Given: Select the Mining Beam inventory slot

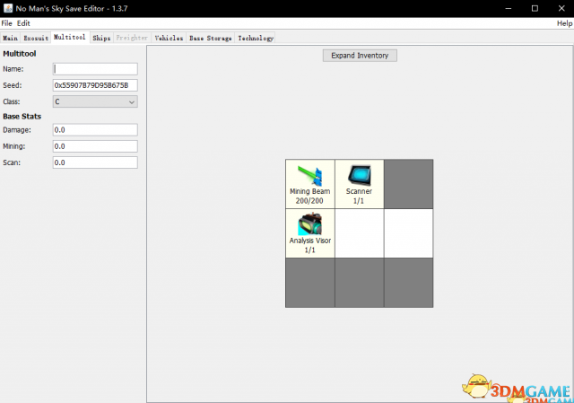Looking at the screenshot, I should 310,184.
